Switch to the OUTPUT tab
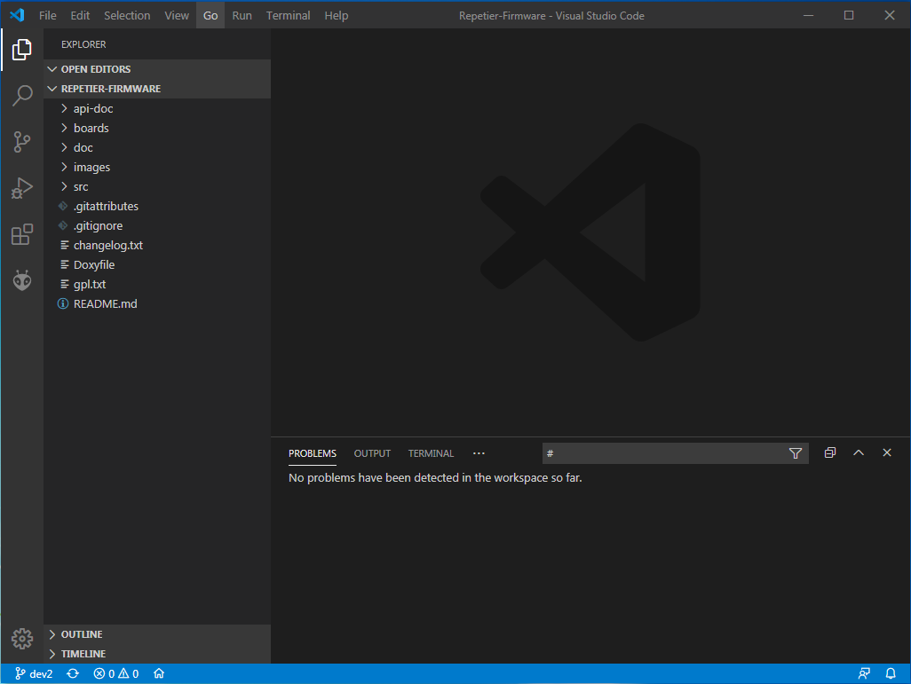This screenshot has width=911, height=684. (x=372, y=453)
